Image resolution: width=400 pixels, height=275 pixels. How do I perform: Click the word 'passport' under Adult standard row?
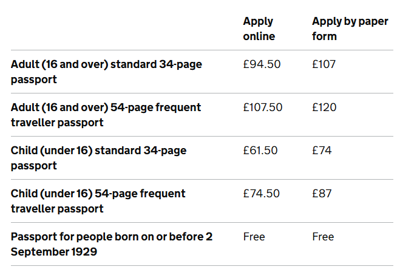click(33, 80)
